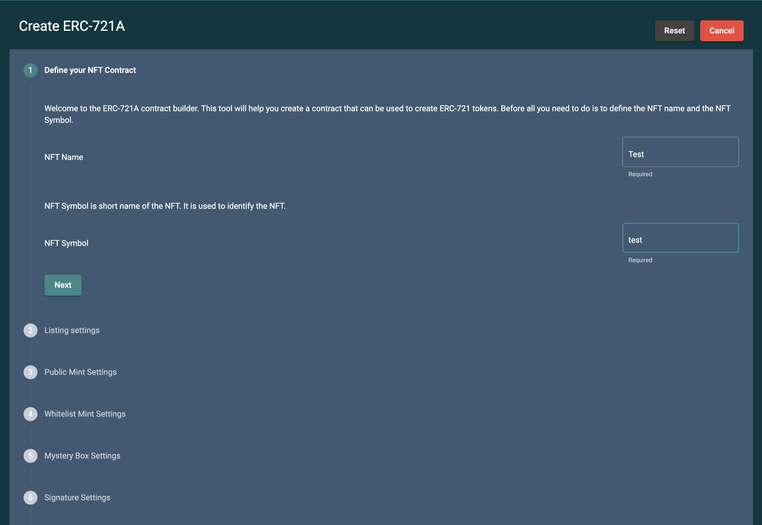Click the Define your NFT Contract heading
The image size is (762, 525).
(x=90, y=70)
